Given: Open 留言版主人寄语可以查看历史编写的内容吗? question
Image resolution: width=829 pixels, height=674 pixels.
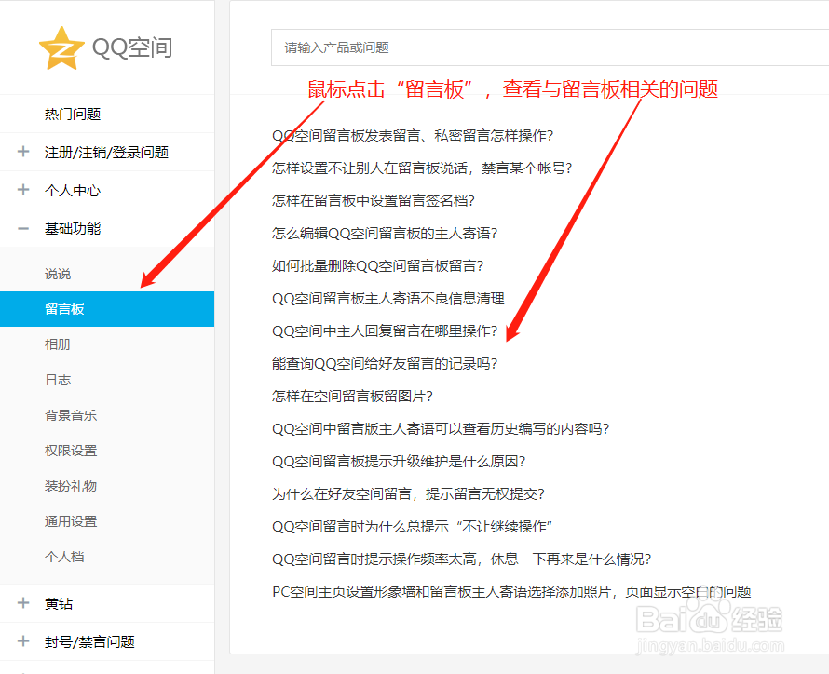Looking at the screenshot, I should (441, 428).
